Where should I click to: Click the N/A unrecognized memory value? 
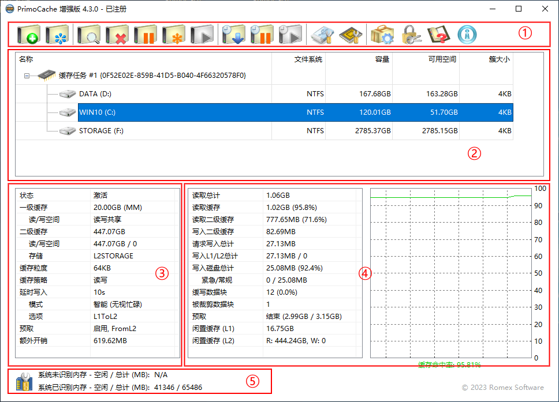161,375
